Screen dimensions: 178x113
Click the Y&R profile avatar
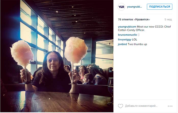(x=121, y=7)
